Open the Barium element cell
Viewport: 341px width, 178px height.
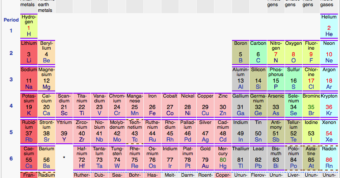coord(46,158)
